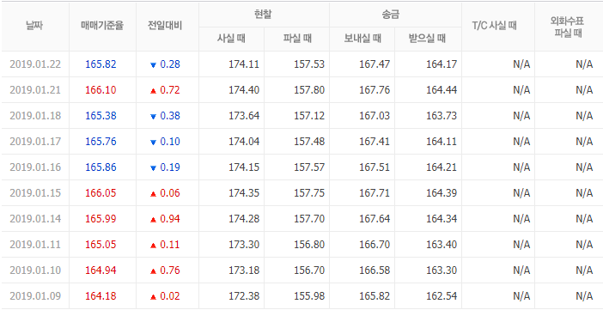
Task: Click the 0.11 change value for 2019.01.11
Action: pyautogui.click(x=170, y=245)
